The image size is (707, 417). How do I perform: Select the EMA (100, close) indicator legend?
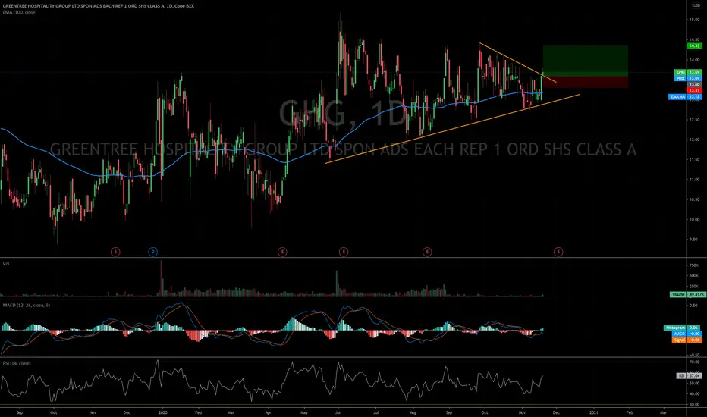point(20,12)
